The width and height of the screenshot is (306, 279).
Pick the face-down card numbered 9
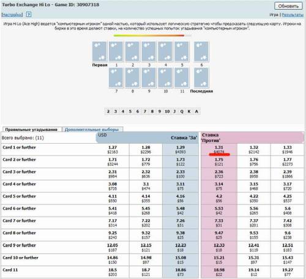[149, 78]
